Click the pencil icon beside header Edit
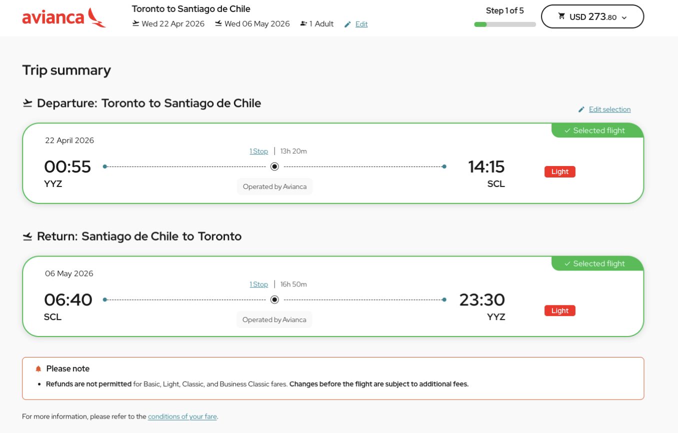The height and width of the screenshot is (433, 678). tap(348, 24)
